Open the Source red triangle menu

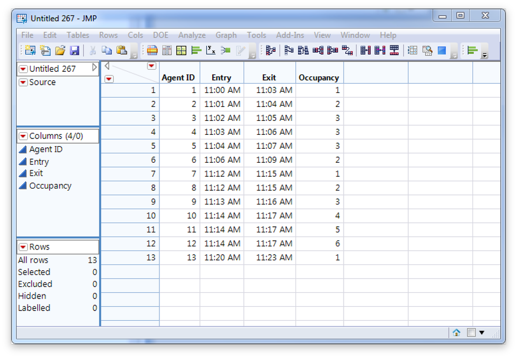23,82
